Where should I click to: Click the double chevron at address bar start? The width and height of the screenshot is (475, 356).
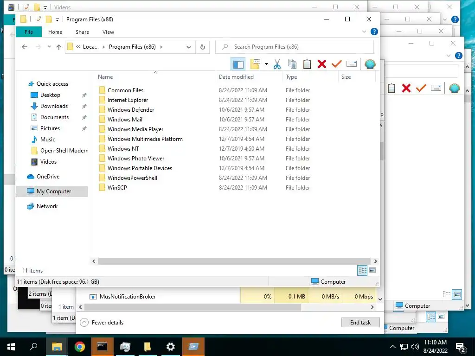click(x=78, y=47)
